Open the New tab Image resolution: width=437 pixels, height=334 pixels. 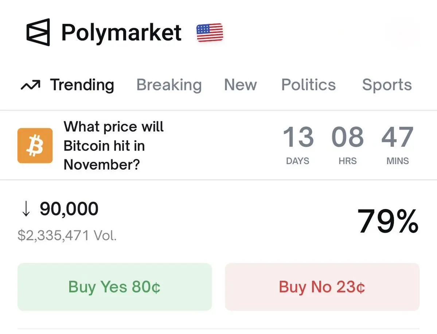[240, 85]
